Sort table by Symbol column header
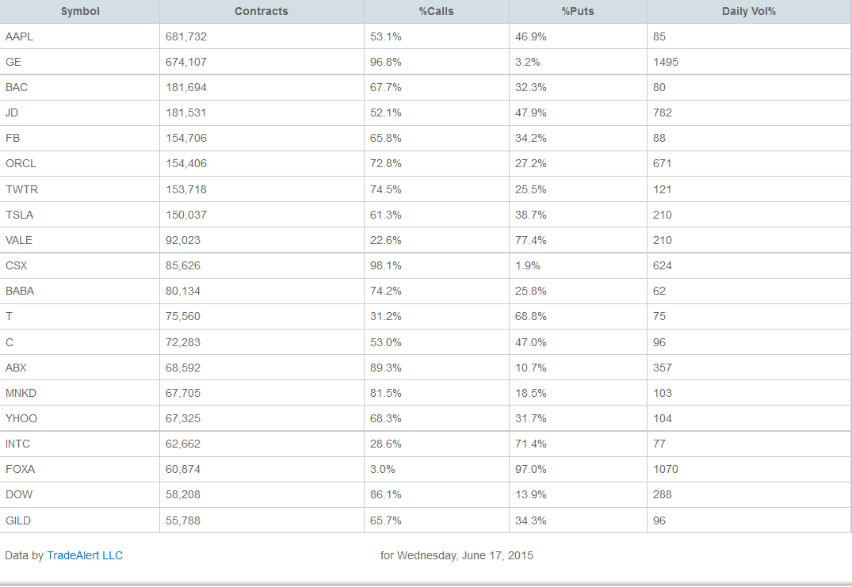This screenshot has height=587, width=852. pyautogui.click(x=80, y=11)
